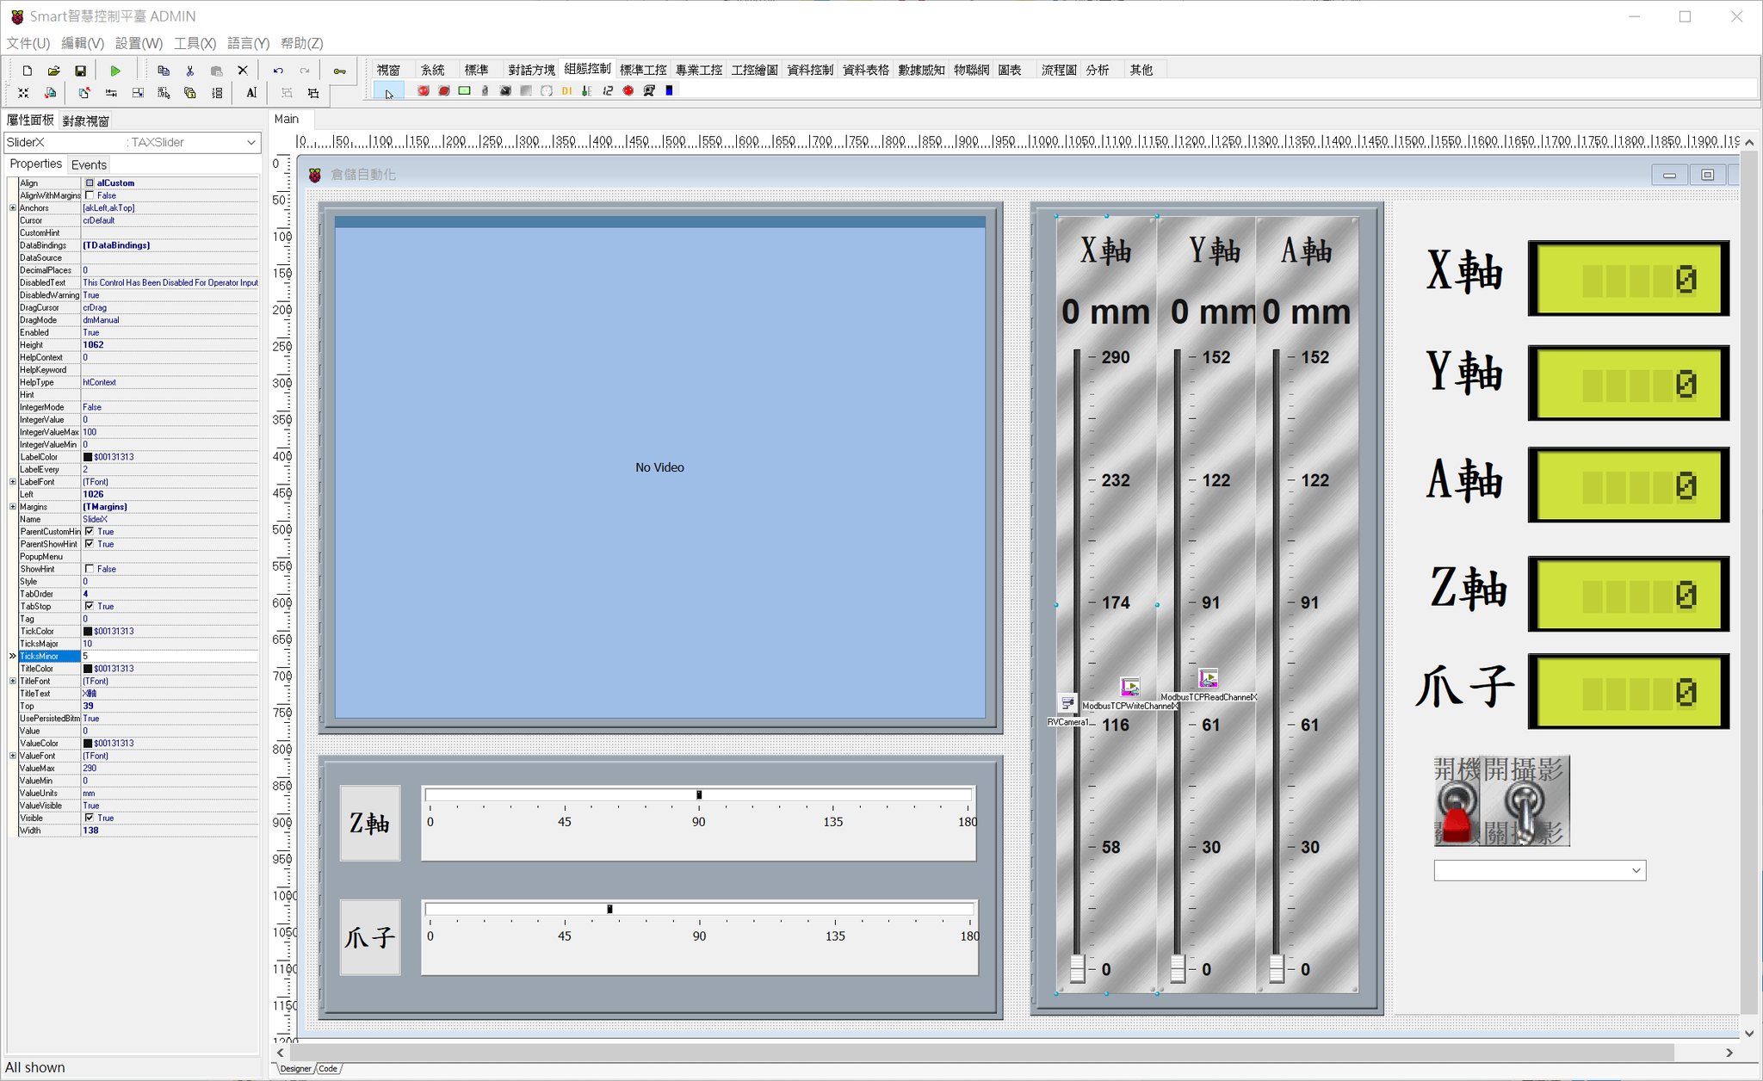
Task: Select the first red round LED component icon
Action: pyautogui.click(x=424, y=90)
